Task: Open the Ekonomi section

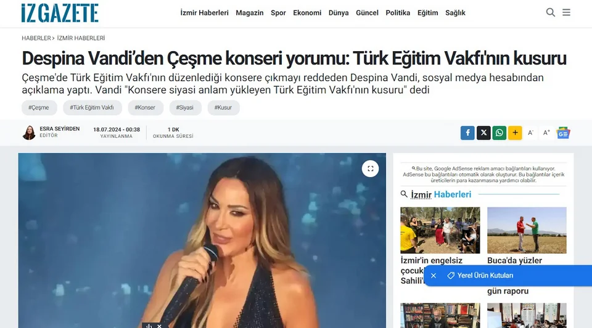Action: click(x=307, y=13)
